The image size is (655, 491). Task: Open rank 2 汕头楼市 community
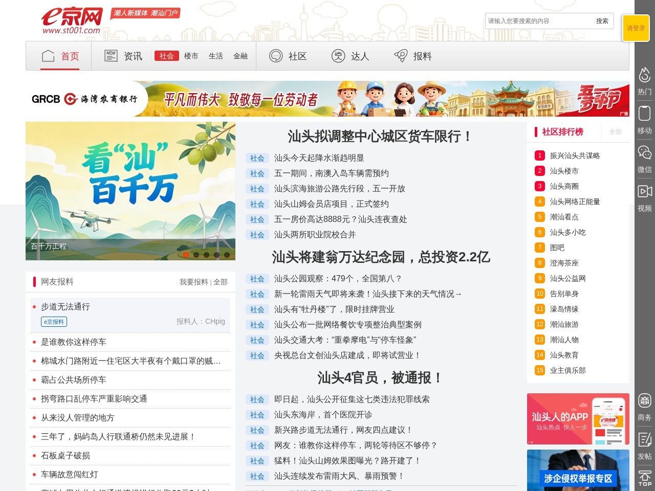pyautogui.click(x=564, y=171)
